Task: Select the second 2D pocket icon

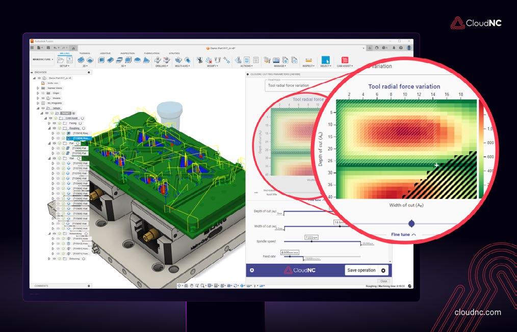Action: (x=90, y=60)
